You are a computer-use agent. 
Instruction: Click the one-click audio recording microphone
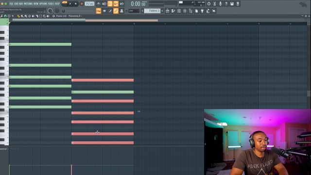coord(220,3)
